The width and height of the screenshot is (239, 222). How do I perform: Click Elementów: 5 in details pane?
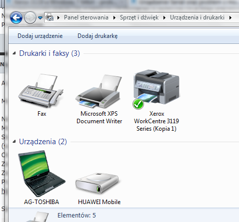pos(76,216)
